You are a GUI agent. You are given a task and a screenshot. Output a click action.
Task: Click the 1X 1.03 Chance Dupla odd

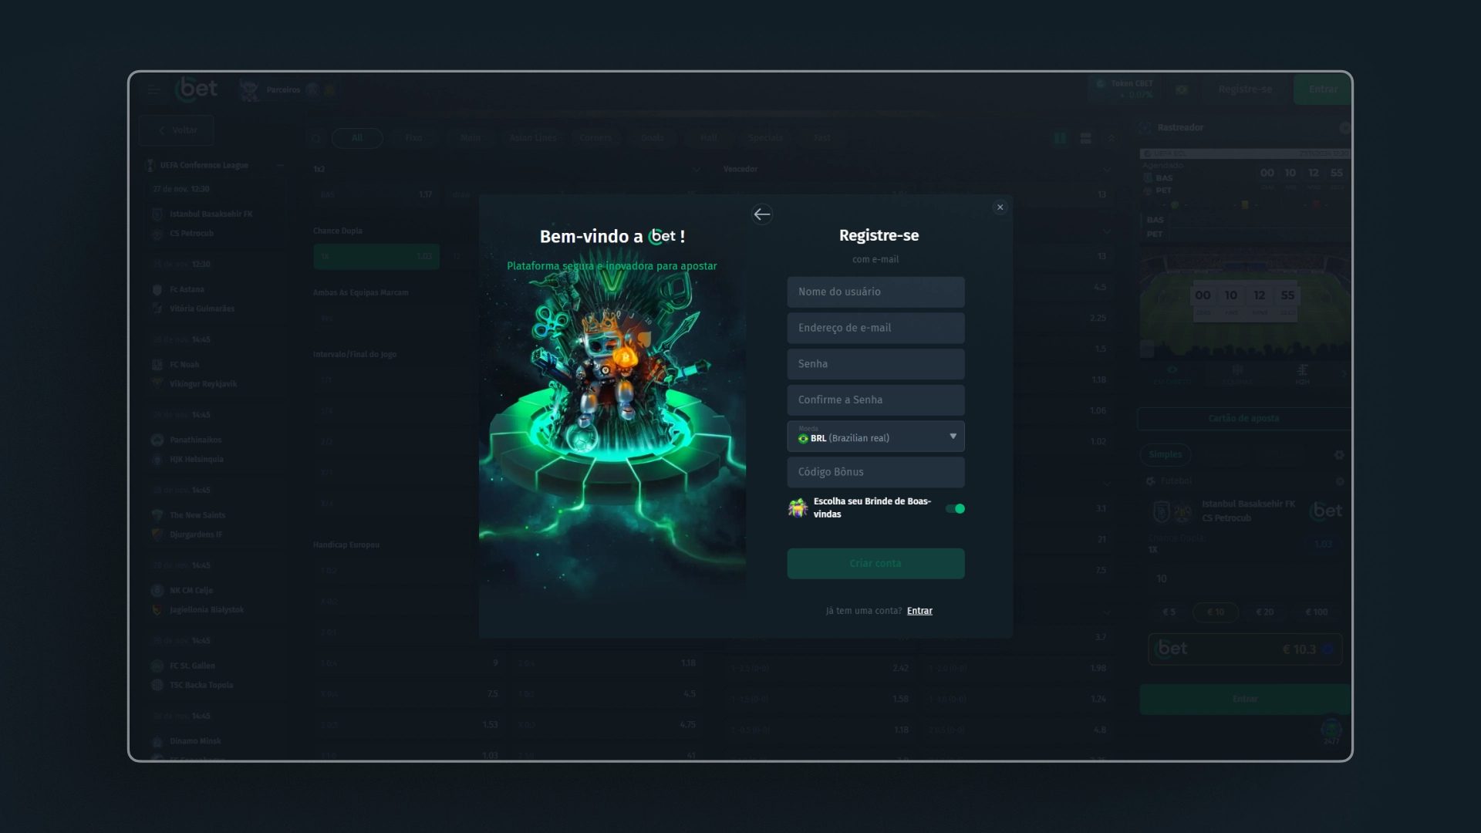(376, 256)
